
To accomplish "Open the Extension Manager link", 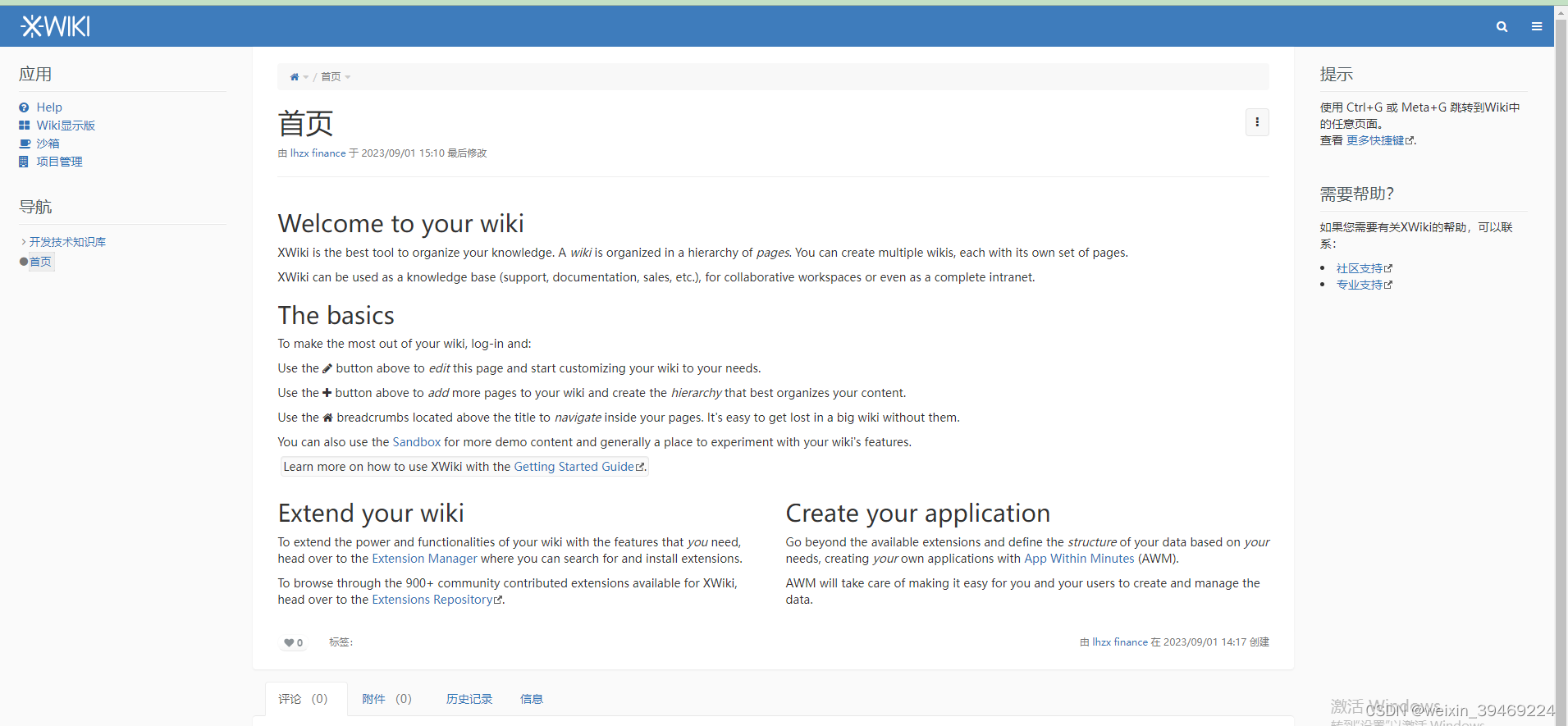I will tap(424, 559).
